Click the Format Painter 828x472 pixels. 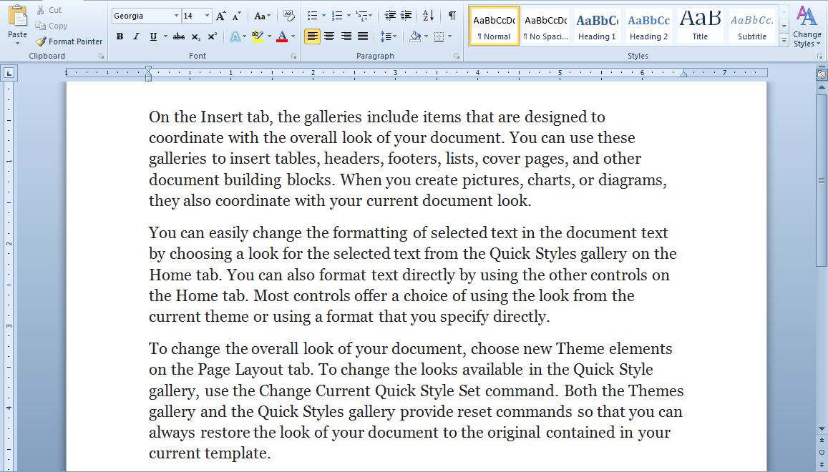click(x=69, y=41)
